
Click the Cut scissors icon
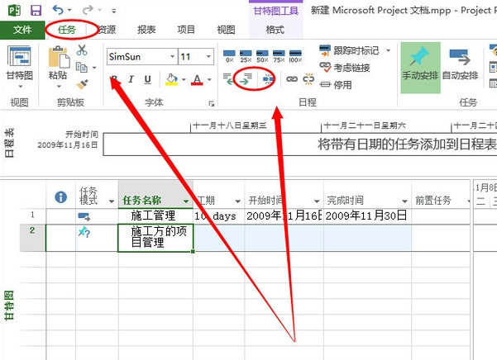click(82, 50)
